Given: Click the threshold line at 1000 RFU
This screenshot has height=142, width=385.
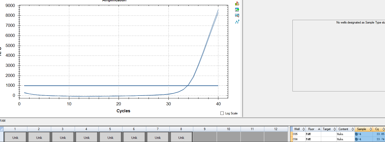Looking at the screenshot, I should tap(121, 85).
